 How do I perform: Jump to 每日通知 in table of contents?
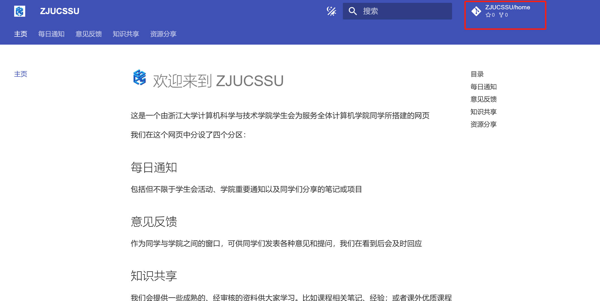coord(483,87)
